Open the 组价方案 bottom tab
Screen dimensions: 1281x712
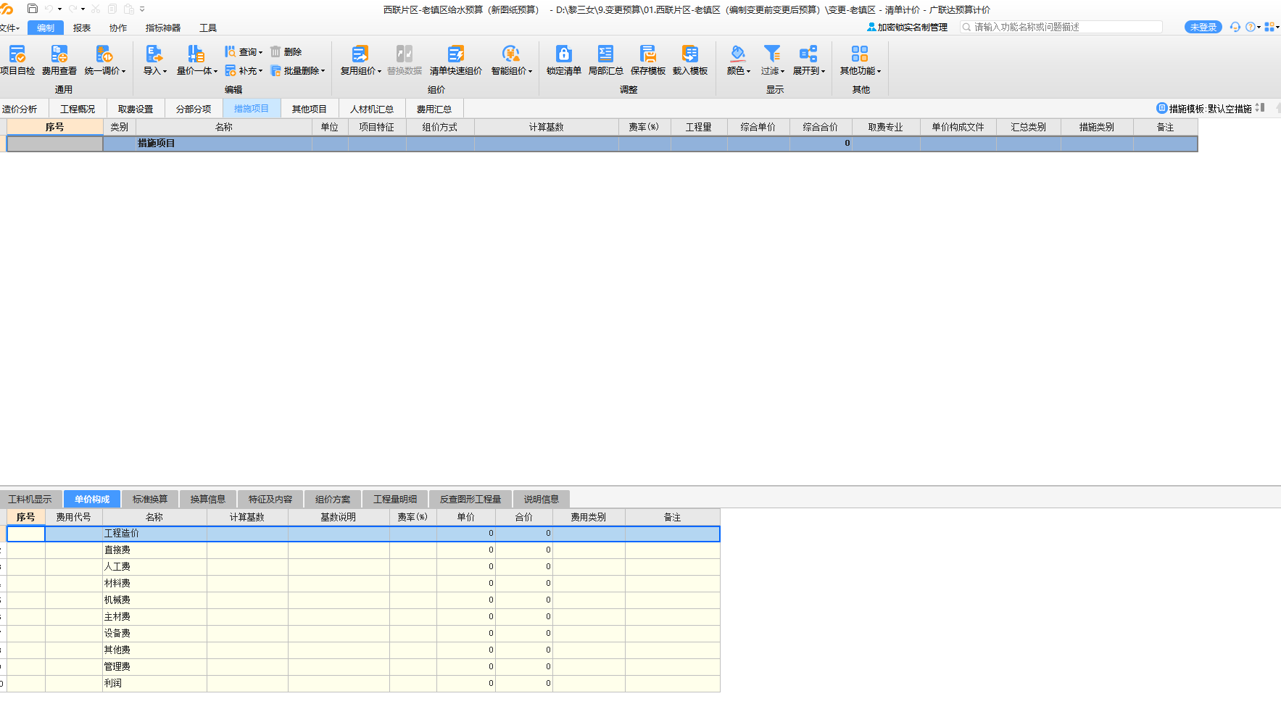pos(333,499)
